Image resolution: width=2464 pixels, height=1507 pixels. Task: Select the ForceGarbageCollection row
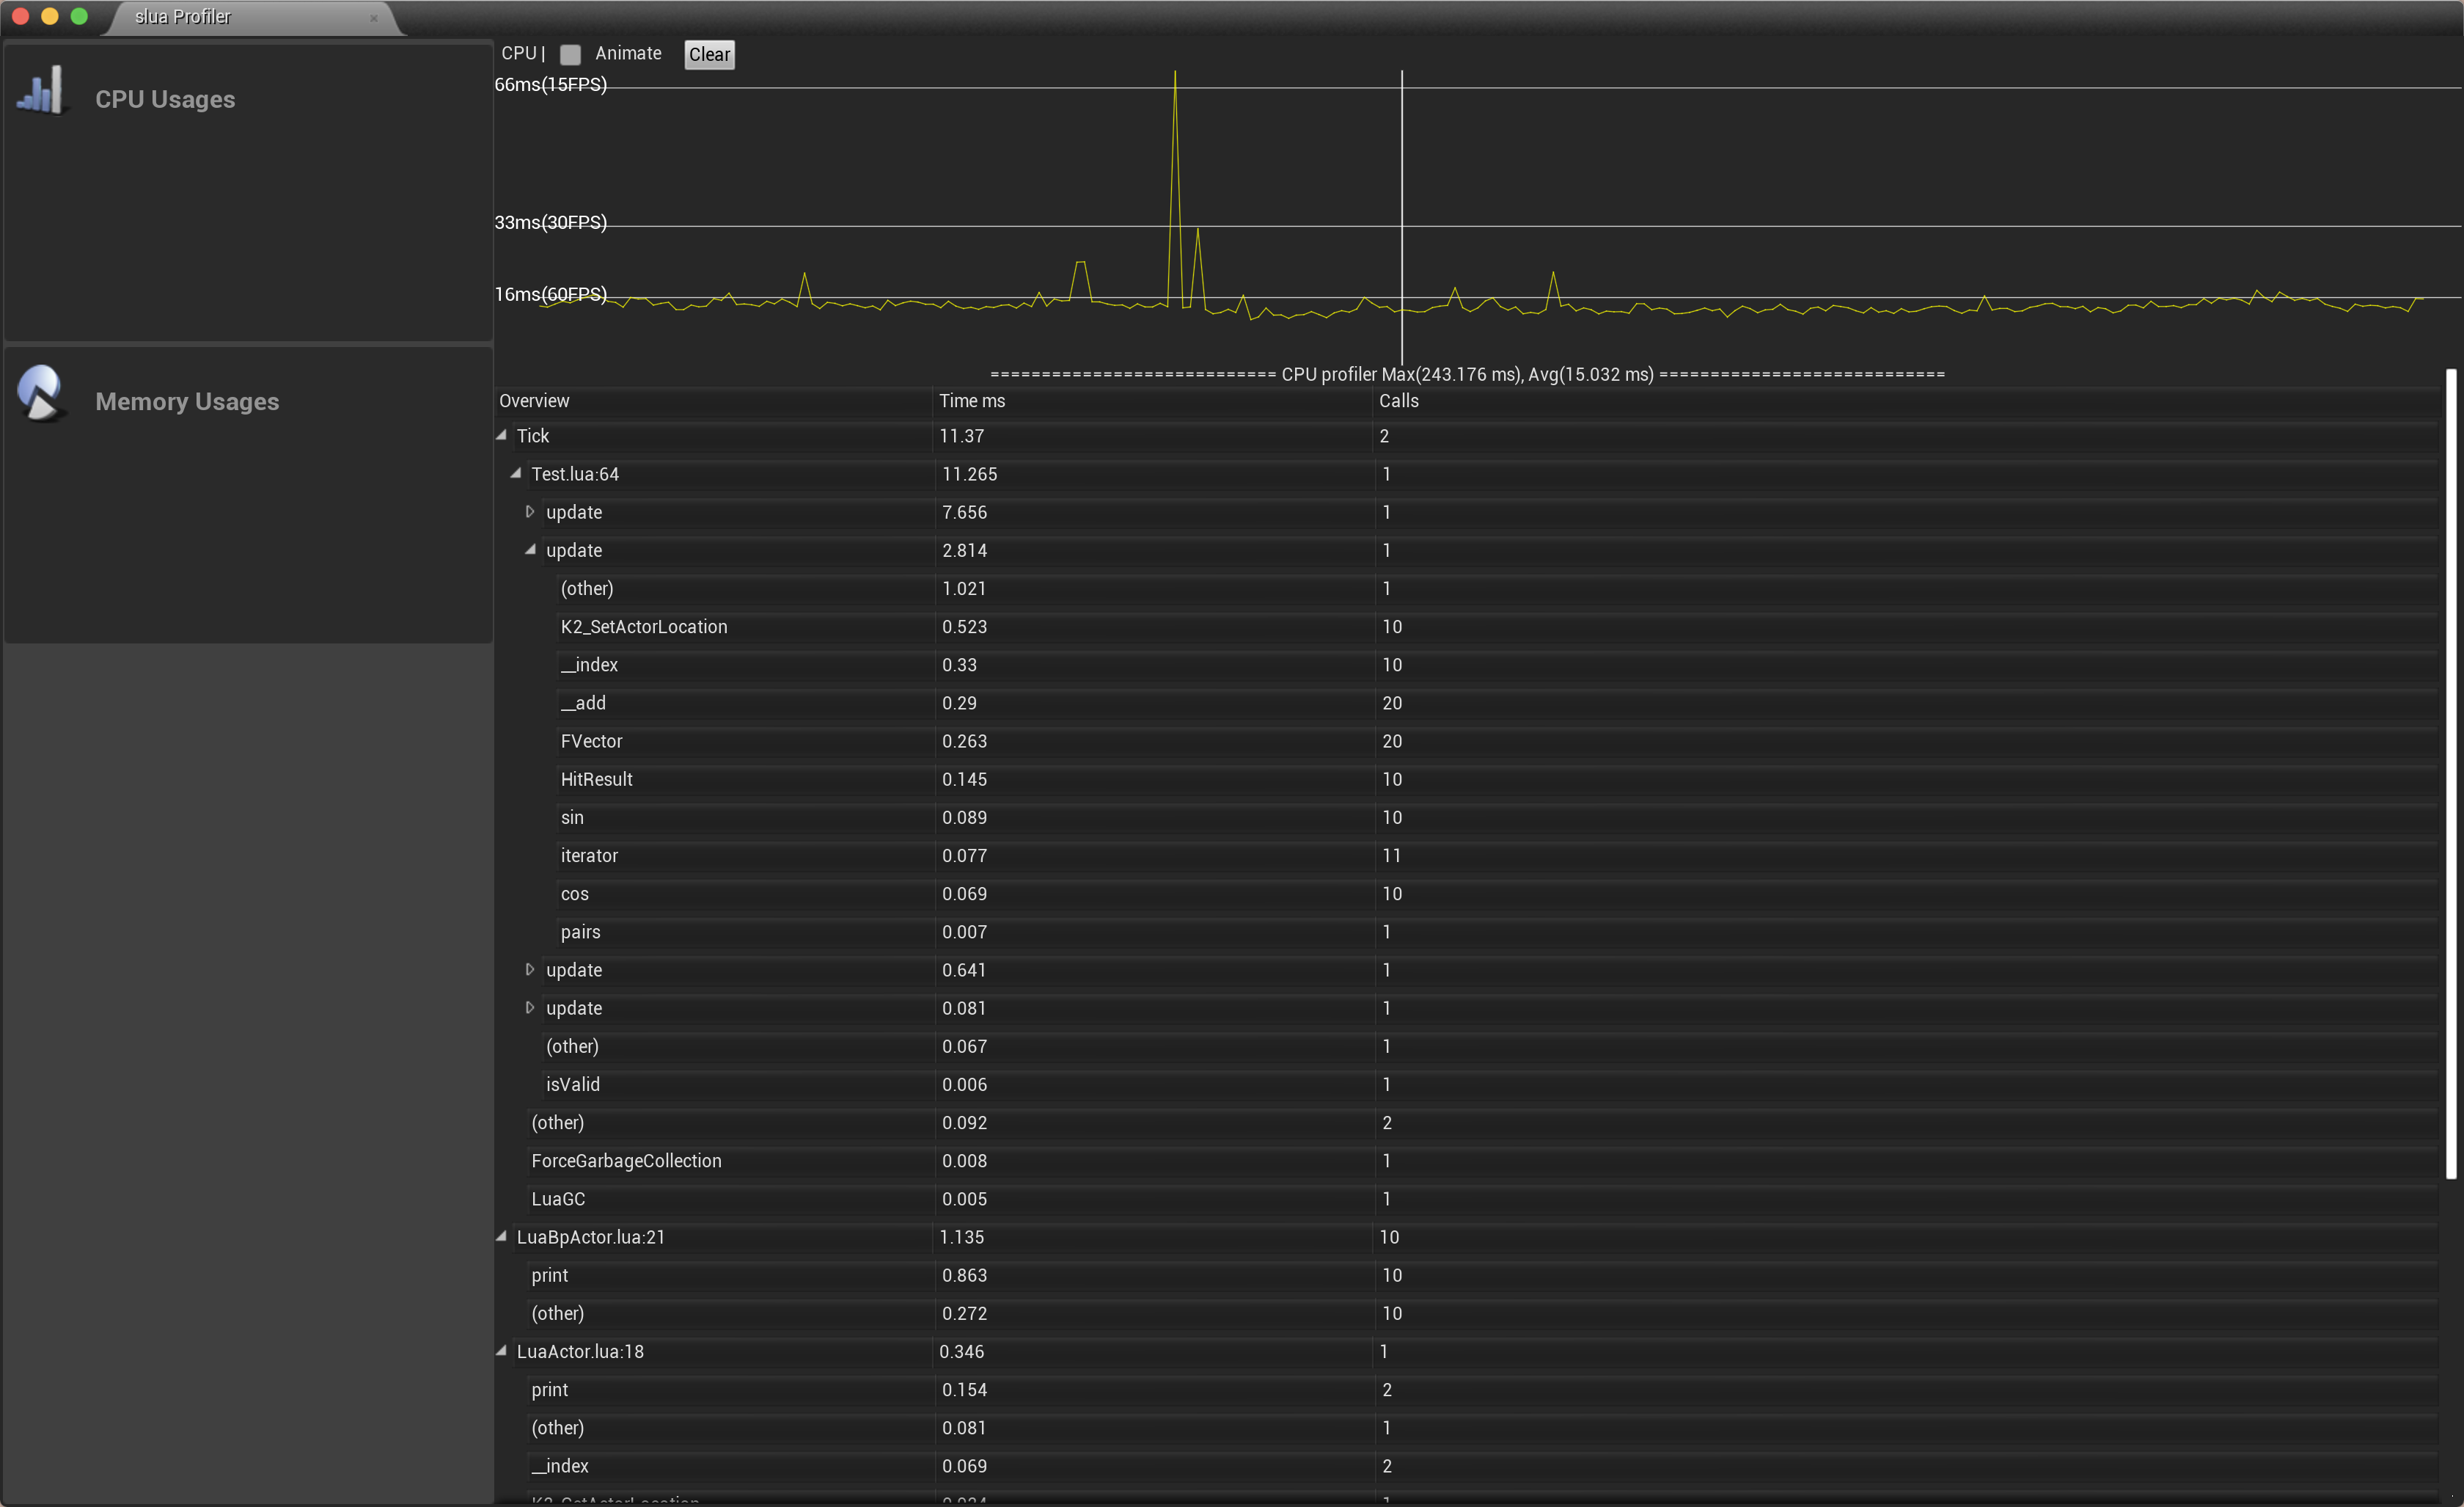[626, 1161]
